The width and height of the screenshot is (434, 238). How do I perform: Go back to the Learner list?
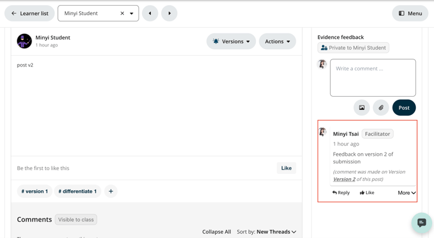pyautogui.click(x=30, y=13)
